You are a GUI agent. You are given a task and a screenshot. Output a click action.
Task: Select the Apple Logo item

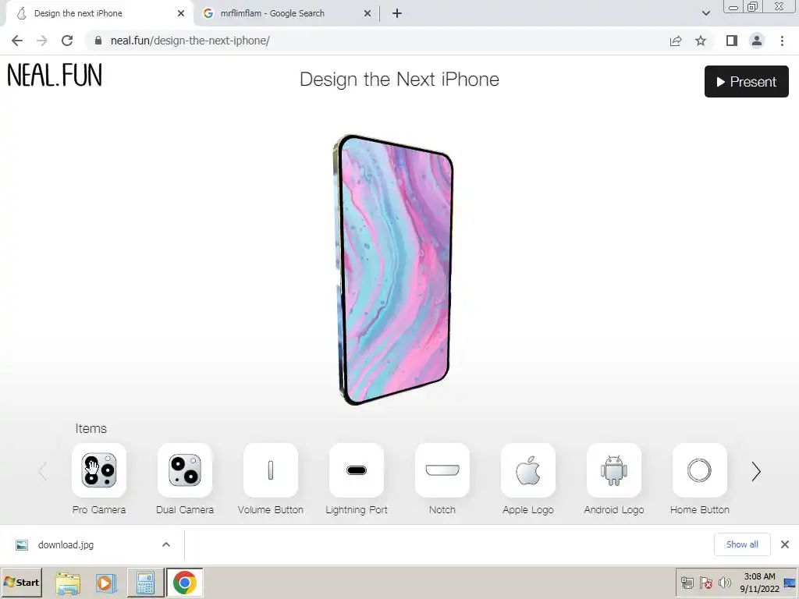[528, 470]
